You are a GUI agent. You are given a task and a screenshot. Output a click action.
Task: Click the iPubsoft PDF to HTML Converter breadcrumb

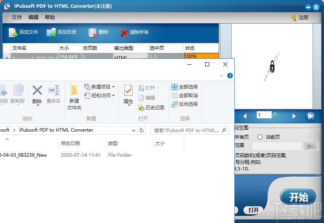click(x=56, y=130)
